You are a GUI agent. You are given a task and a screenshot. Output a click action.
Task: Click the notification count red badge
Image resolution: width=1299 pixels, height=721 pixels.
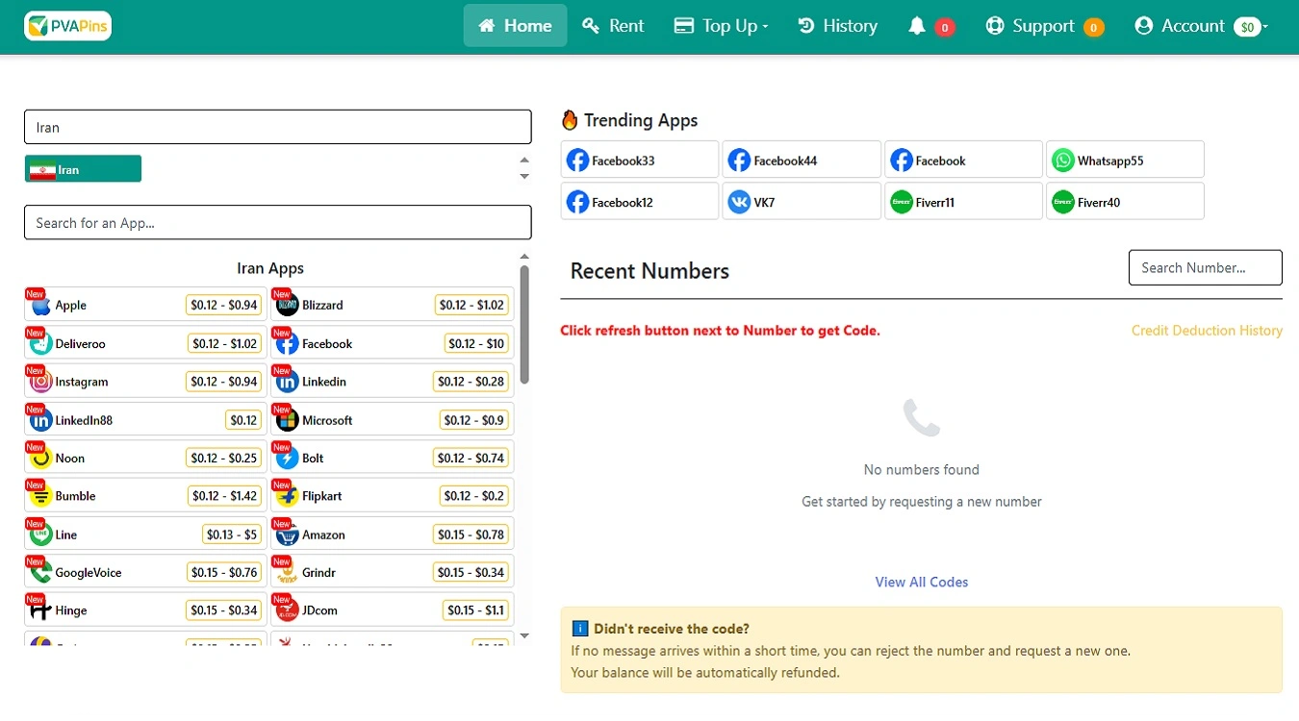tap(945, 27)
